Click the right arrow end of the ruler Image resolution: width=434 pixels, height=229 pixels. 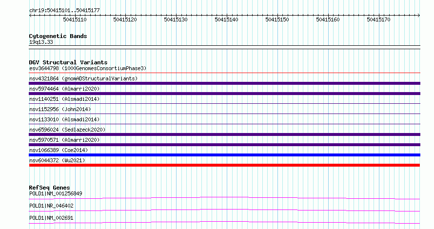(418, 15)
